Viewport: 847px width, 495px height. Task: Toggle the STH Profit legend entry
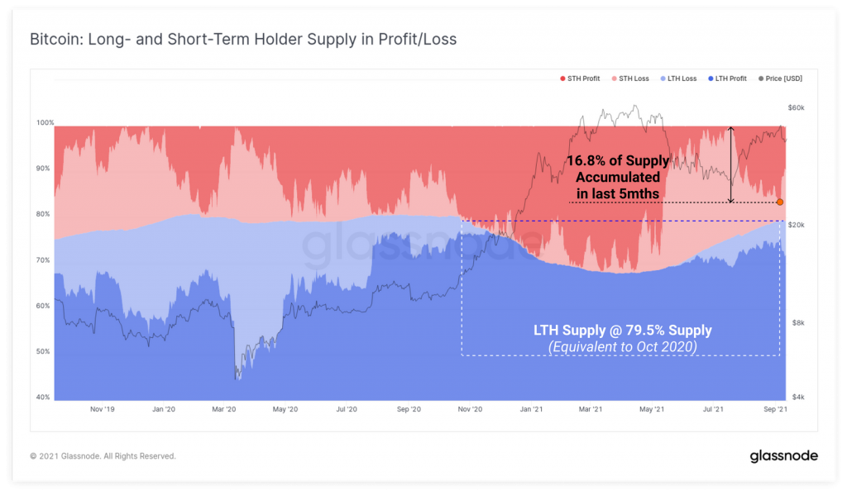pos(580,79)
